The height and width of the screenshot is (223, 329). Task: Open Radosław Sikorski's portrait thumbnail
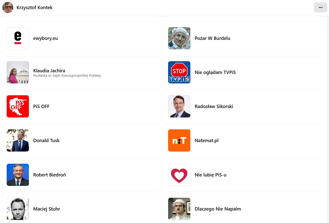pyautogui.click(x=179, y=106)
